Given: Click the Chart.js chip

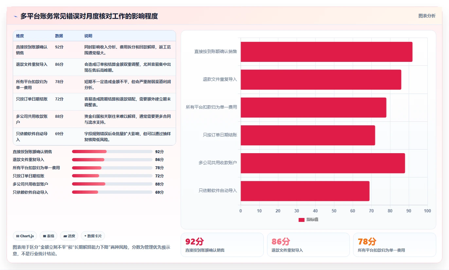Looking at the screenshot, I should [x=25, y=236].
